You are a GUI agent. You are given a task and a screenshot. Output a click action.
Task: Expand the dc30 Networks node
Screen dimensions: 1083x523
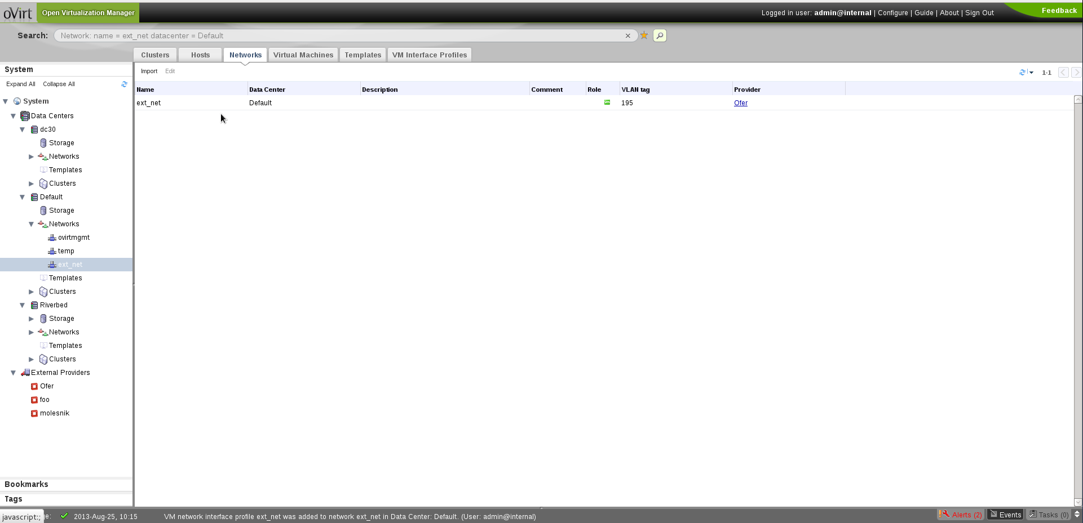(x=32, y=157)
